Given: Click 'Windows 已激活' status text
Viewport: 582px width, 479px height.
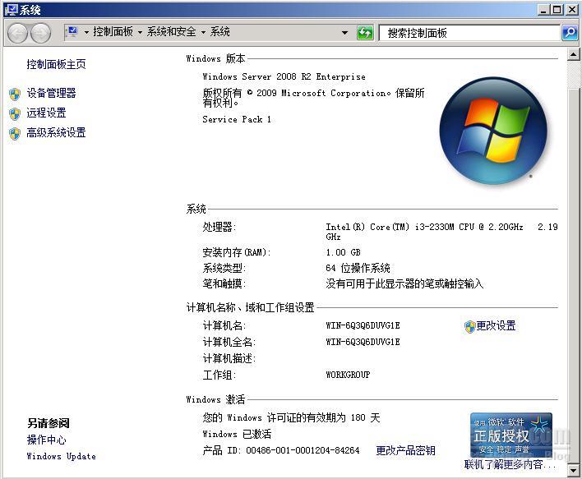Looking at the screenshot, I should pos(237,434).
